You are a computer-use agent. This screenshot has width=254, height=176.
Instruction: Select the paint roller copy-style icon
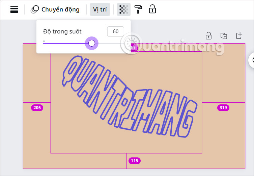[x=138, y=9]
